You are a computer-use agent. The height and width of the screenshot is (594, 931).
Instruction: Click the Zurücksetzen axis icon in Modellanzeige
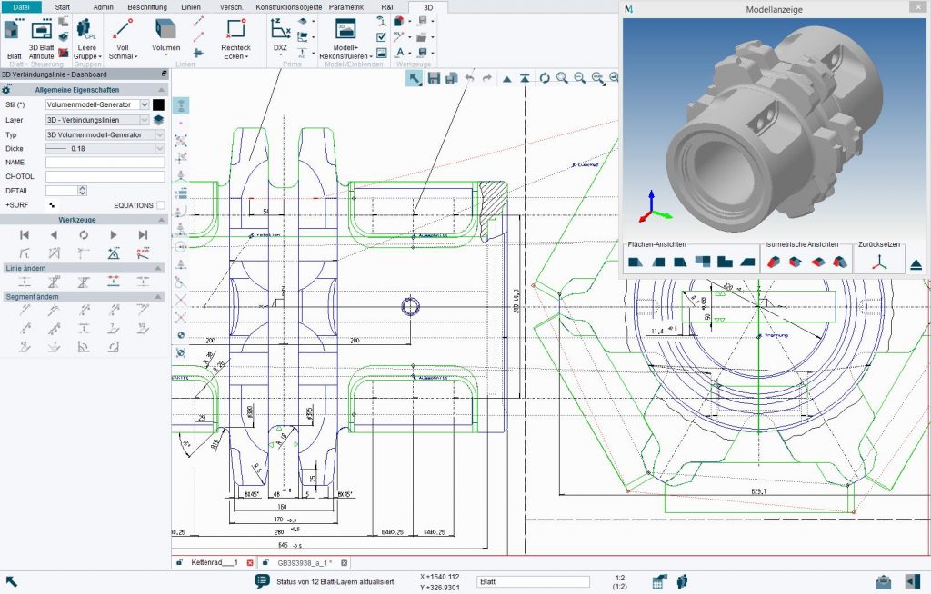879,261
